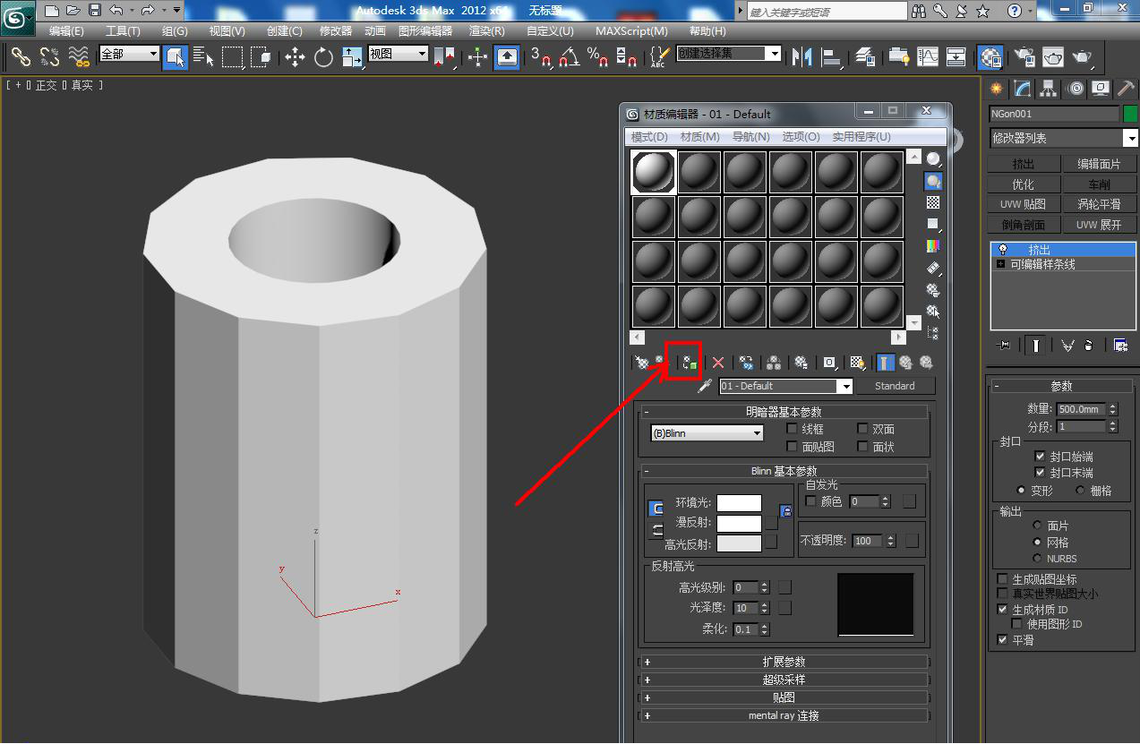Click the Standard material type button
This screenshot has height=744, width=1140.
coord(895,386)
